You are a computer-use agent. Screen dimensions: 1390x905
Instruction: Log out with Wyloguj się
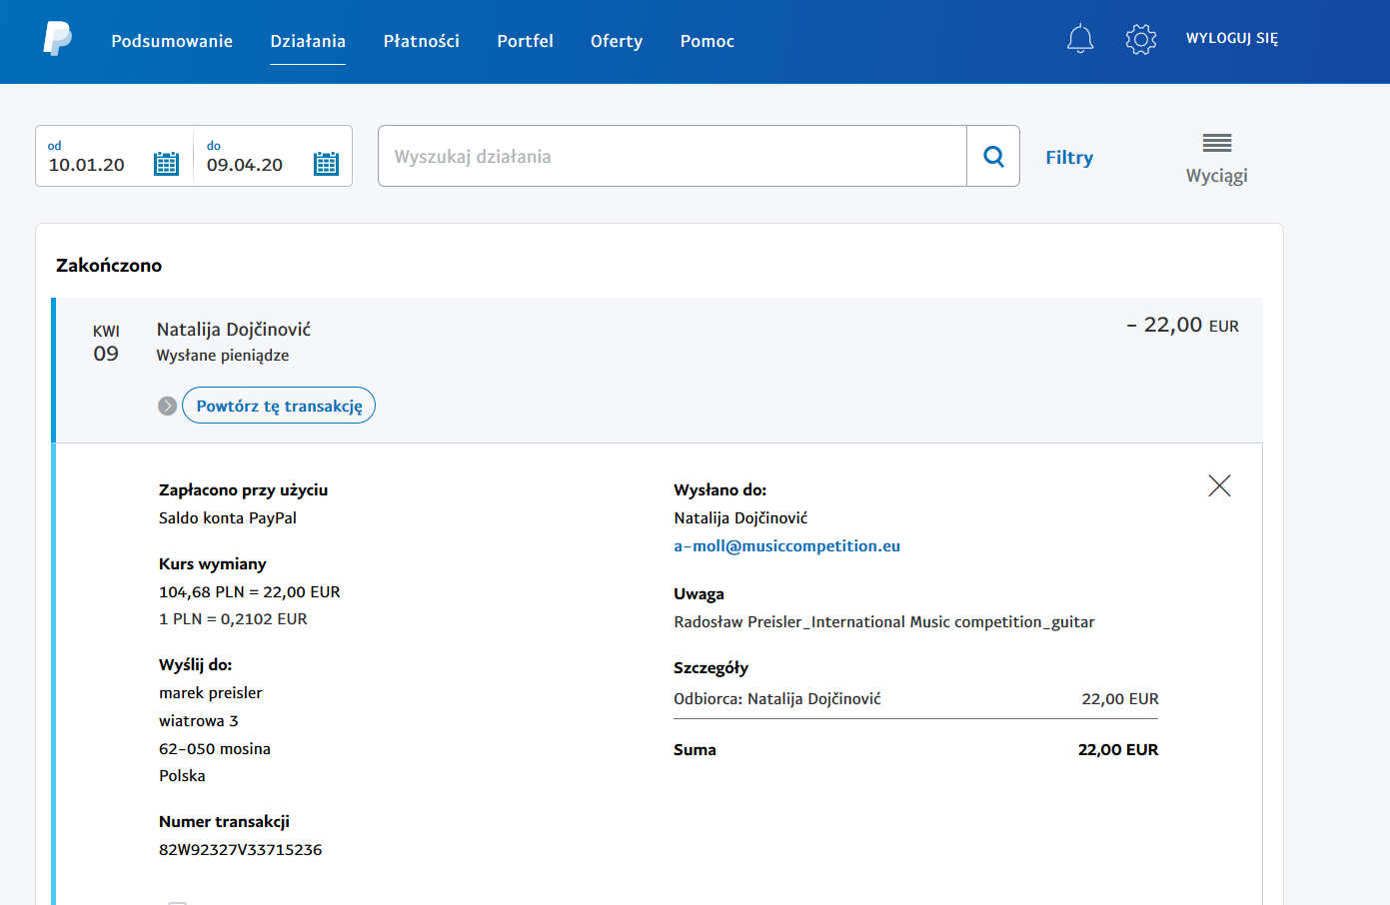tap(1231, 38)
